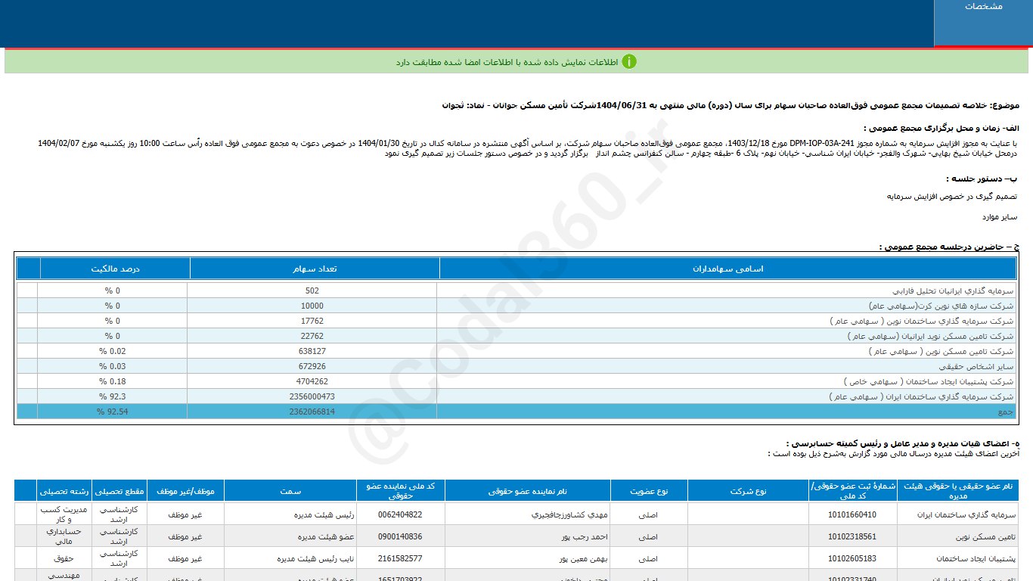Click column header 'درصد مالکیت'
Screen dimensions: 1033x581
click(115, 269)
